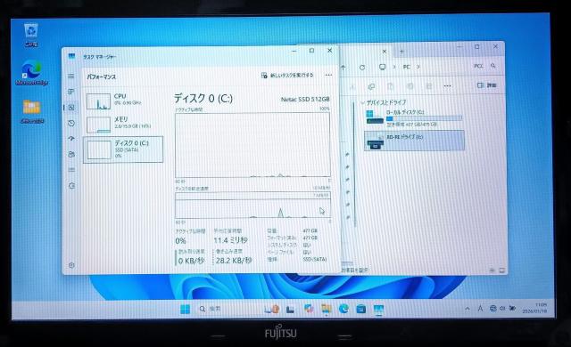Open Details list icon in Task Manager sidebar

point(71,170)
